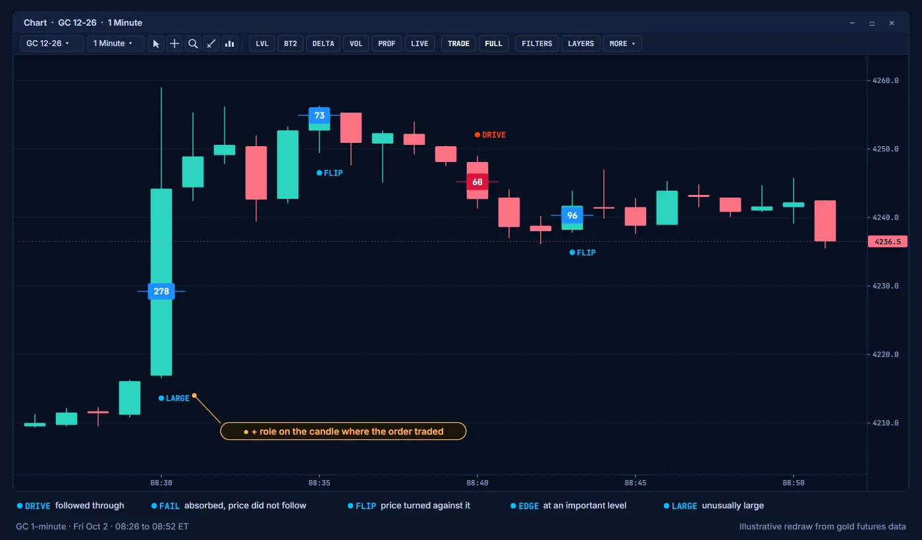The image size is (922, 540).
Task: Open the 1 Minute interval dropdown
Action: (x=116, y=43)
